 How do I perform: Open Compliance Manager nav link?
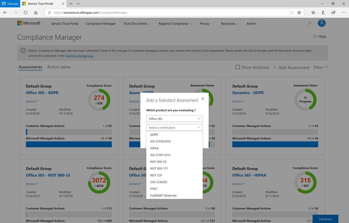pyautogui.click(x=101, y=24)
